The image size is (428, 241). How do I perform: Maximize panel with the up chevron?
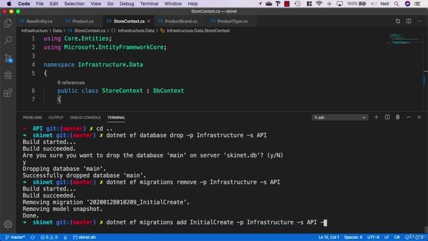click(x=409, y=117)
